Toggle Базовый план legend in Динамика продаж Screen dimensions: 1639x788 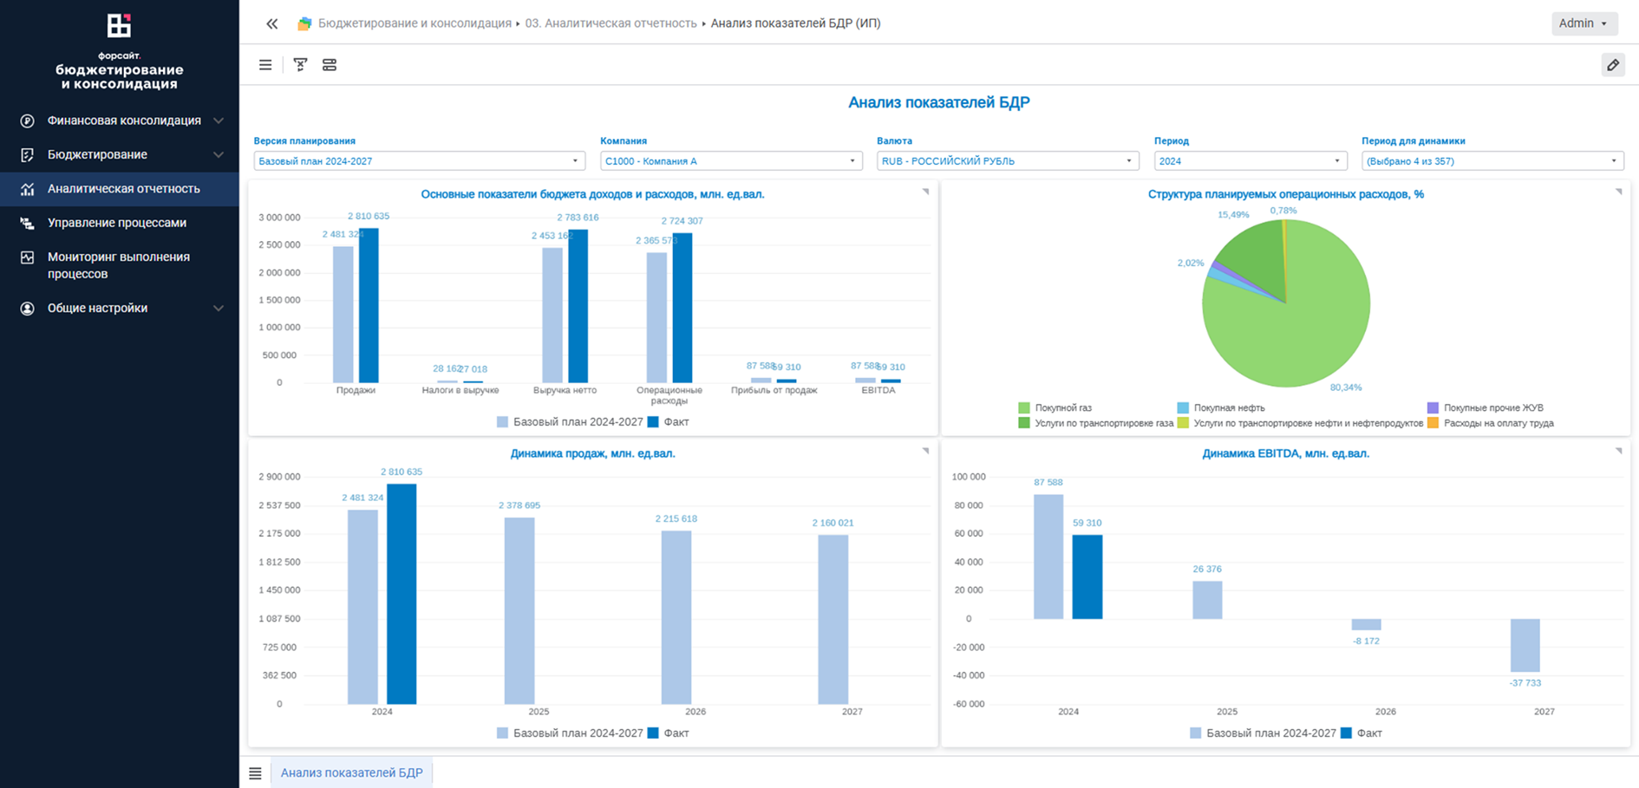pos(570,733)
